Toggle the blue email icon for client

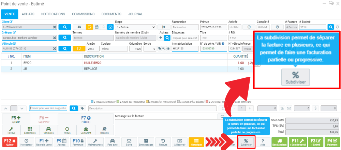point(110,27)
